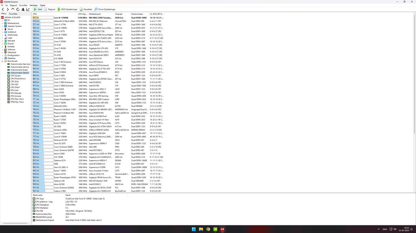The width and height of the screenshot is (416, 233).
Task: Sort by the Hukommelse column header
Action: click(x=139, y=14)
